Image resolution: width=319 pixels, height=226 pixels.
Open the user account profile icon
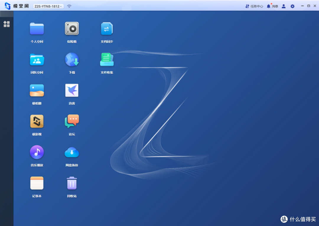pyautogui.click(x=284, y=6)
